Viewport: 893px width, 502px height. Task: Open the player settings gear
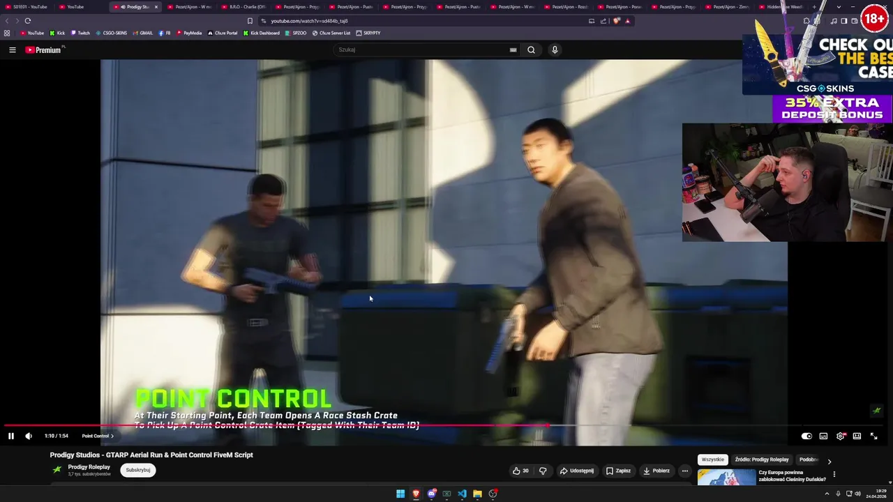[x=840, y=436]
